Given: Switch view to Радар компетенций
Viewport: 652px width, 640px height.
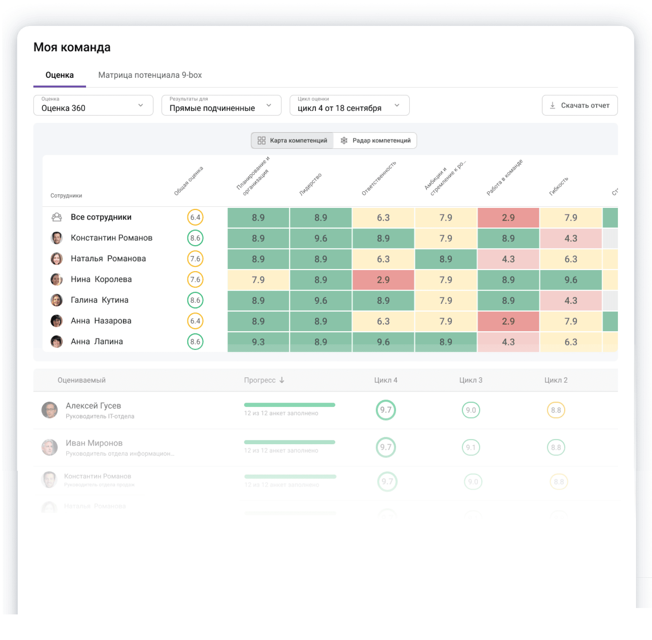Looking at the screenshot, I should point(375,141).
